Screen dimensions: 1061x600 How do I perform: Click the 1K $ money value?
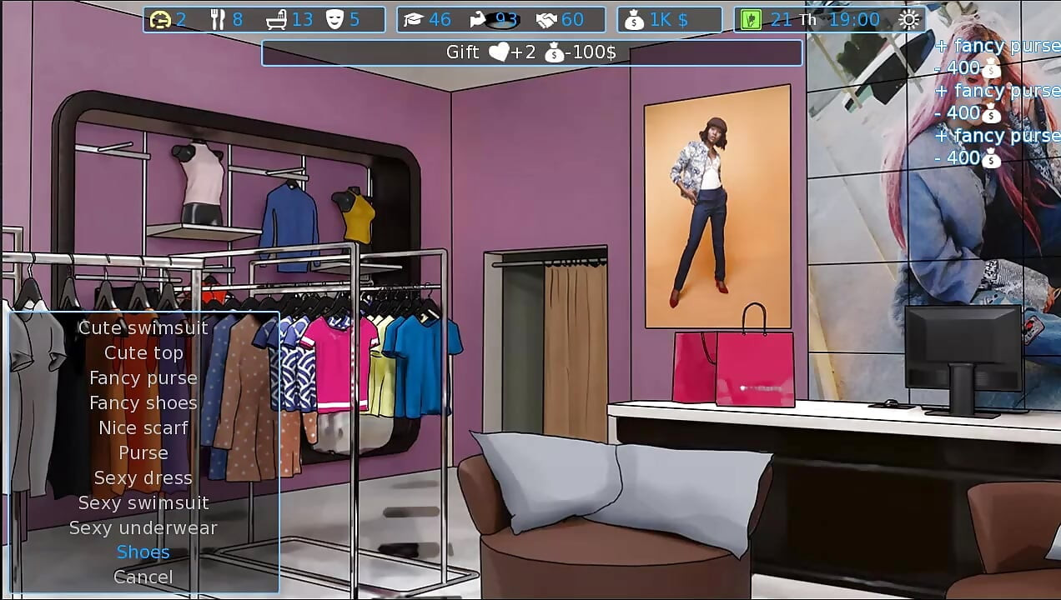[x=670, y=20]
